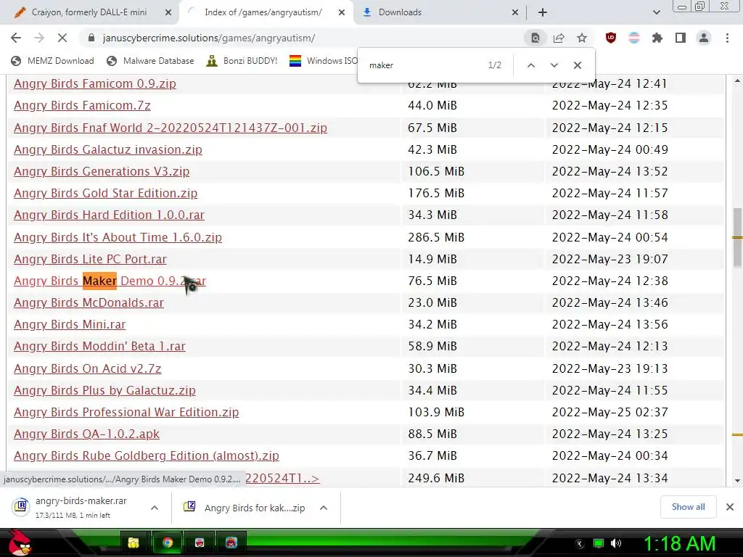Download Angry Birds Plus by Galactuz.zip
The image size is (743, 557).
[104, 390]
